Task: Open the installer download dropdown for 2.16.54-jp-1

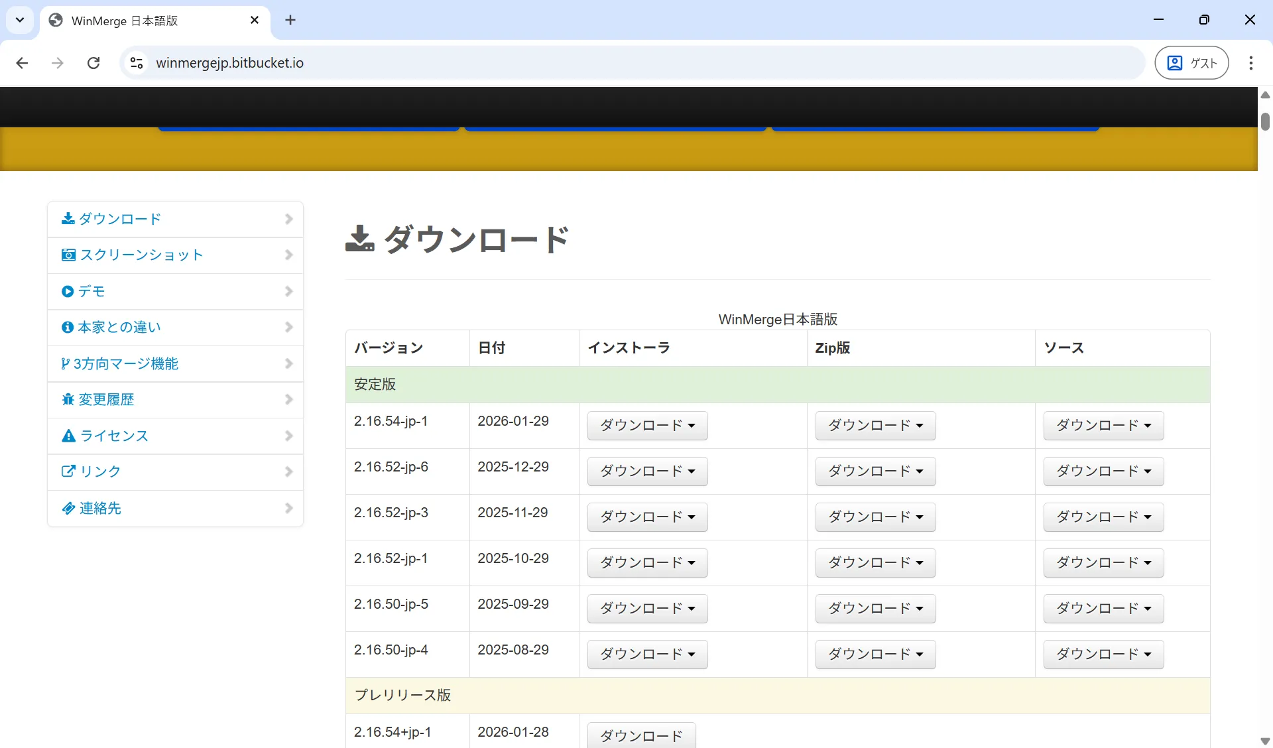Action: click(647, 425)
